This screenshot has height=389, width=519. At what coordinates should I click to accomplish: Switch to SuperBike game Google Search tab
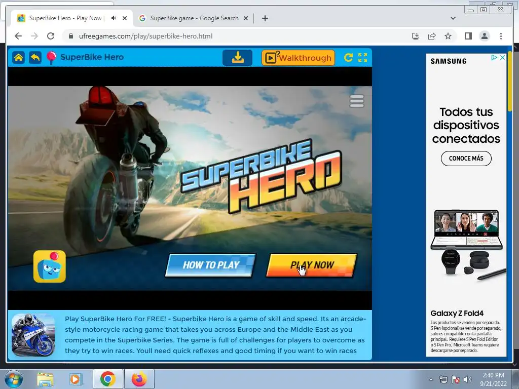tap(194, 18)
